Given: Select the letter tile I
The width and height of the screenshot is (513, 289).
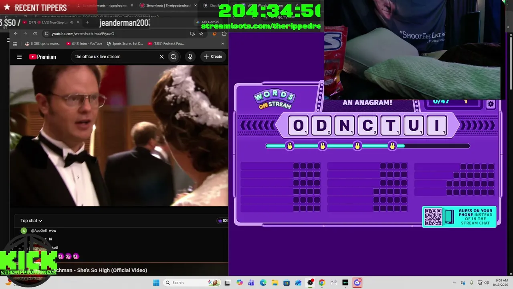Looking at the screenshot, I should [436, 126].
